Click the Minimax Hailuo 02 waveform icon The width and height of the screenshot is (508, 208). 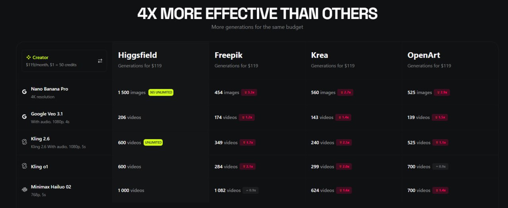point(24,189)
